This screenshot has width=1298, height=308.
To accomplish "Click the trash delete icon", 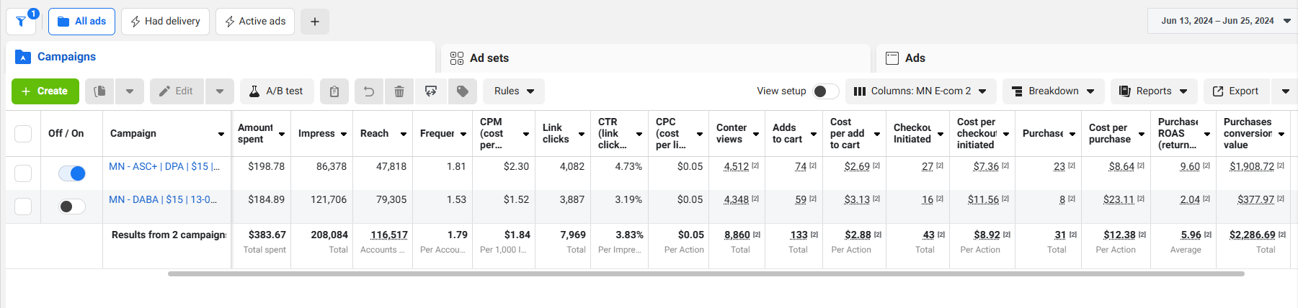I will pos(399,91).
